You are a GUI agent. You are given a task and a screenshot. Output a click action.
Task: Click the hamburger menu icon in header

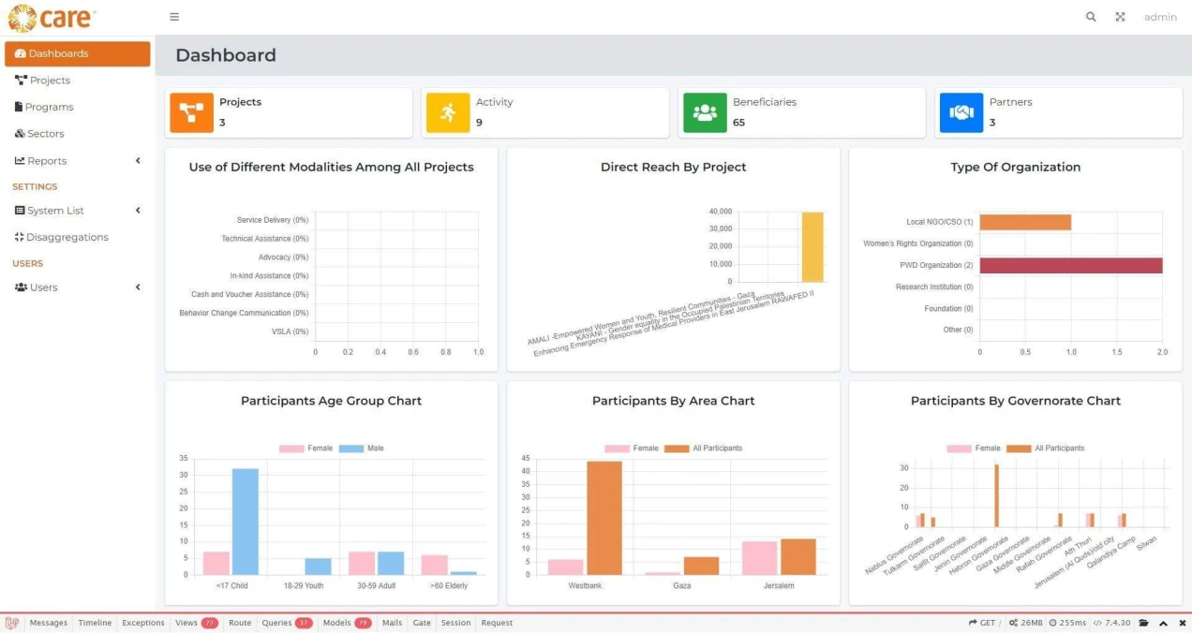pyautogui.click(x=174, y=17)
